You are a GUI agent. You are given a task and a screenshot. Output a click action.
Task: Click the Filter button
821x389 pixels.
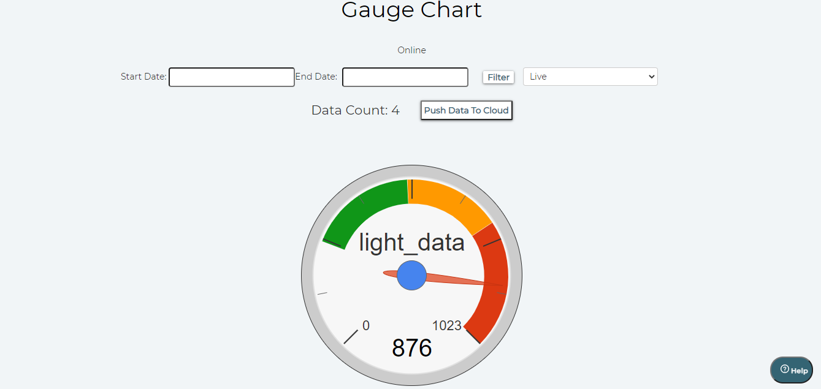498,77
